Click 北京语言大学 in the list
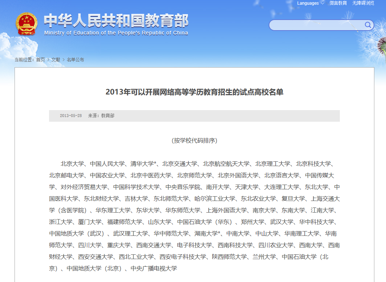 click(x=282, y=176)
